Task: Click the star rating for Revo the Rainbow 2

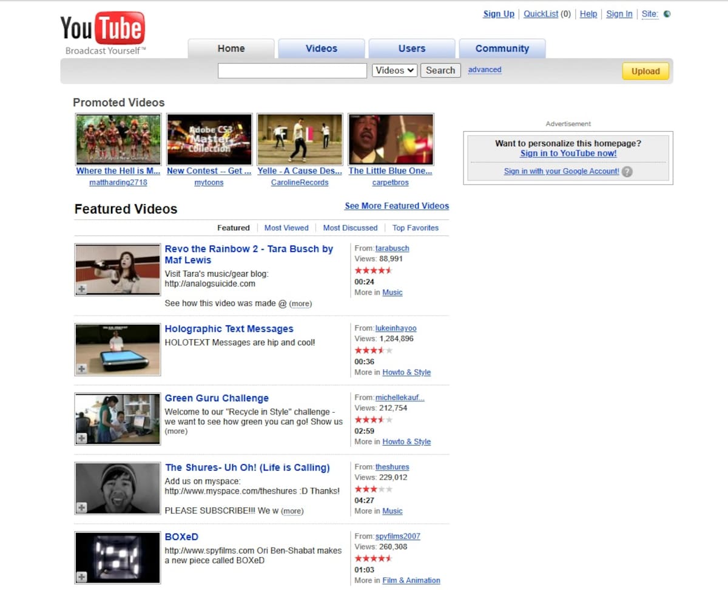Action: (374, 270)
